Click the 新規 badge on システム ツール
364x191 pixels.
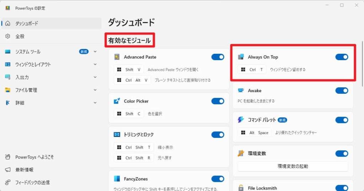[84, 52]
